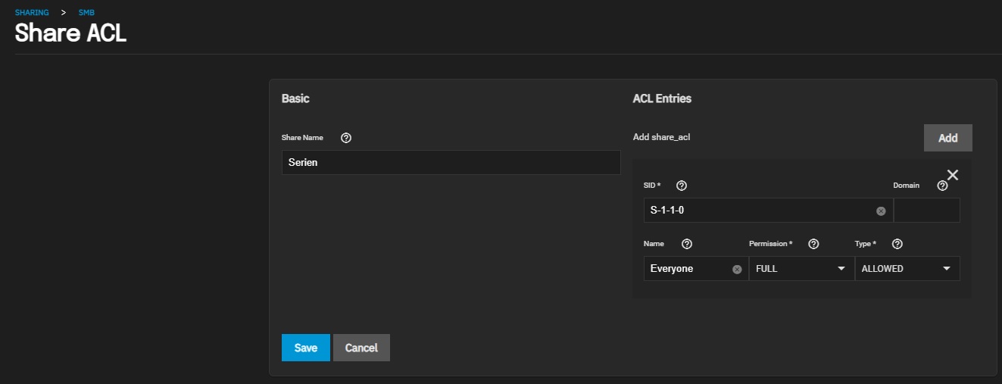Save the share ACL
The image size is (1002, 384).
pyautogui.click(x=306, y=348)
